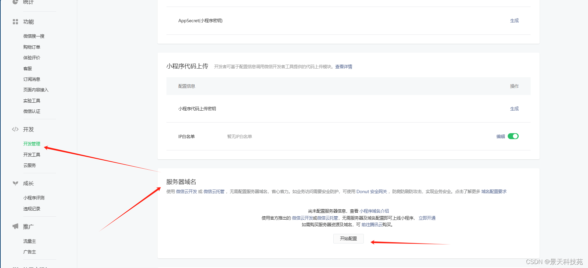The height and width of the screenshot is (268, 588).
Task: Click 推广 section heading
Action: tap(29, 227)
